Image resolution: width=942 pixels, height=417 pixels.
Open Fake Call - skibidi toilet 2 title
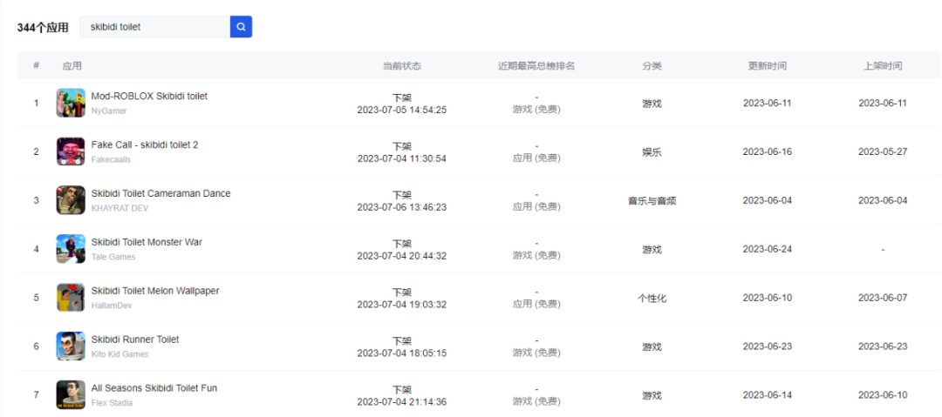pyautogui.click(x=145, y=145)
